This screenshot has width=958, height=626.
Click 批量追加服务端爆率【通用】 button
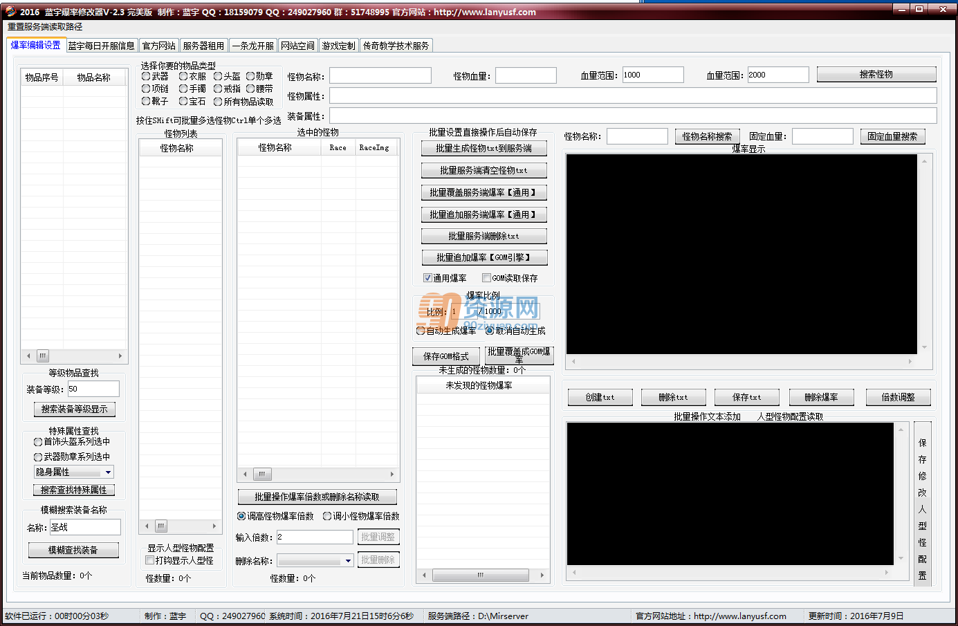point(484,214)
